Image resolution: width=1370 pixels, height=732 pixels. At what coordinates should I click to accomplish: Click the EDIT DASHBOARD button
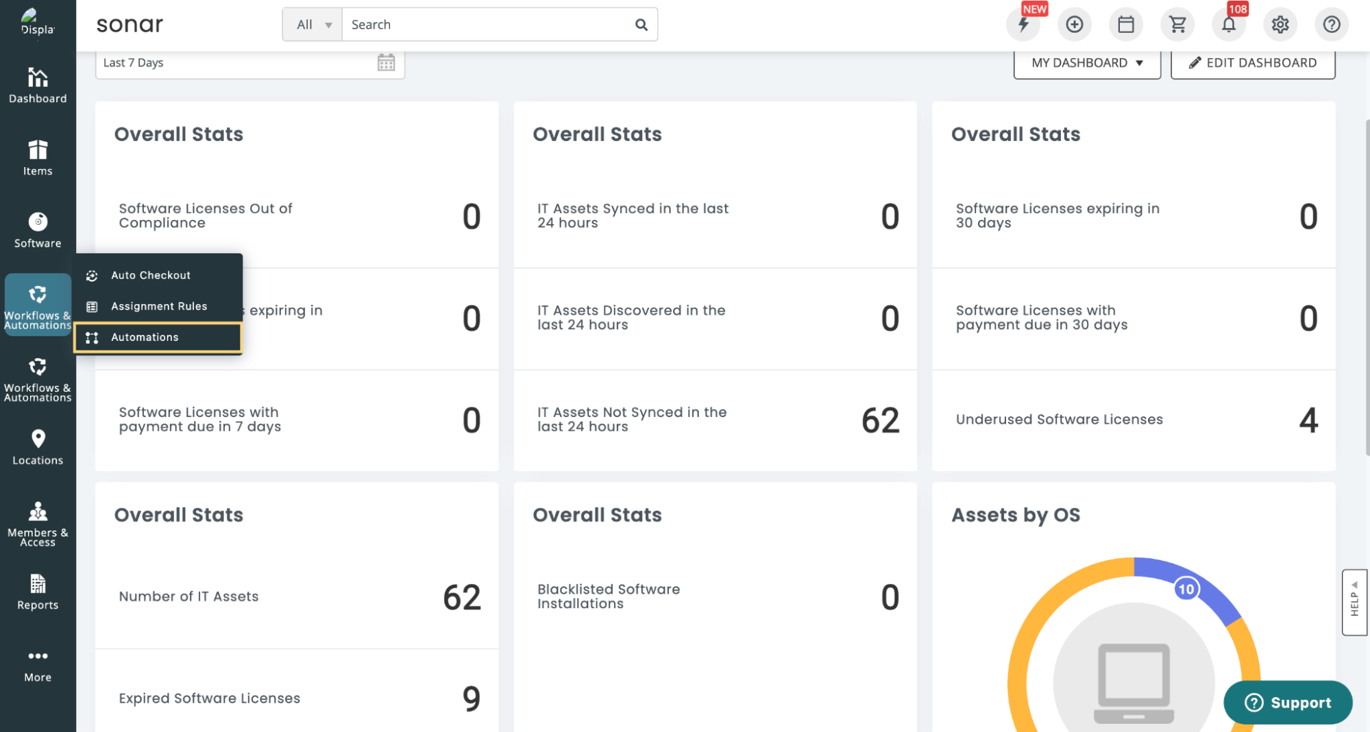(x=1252, y=63)
